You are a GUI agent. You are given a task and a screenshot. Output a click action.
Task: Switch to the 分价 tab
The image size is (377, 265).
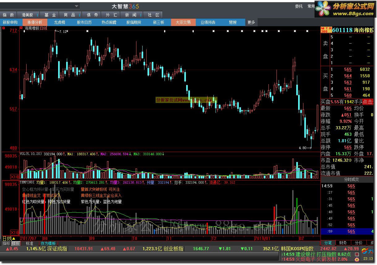359,243
